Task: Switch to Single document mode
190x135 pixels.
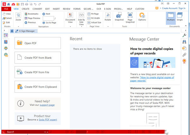Action: click(x=180, y=17)
